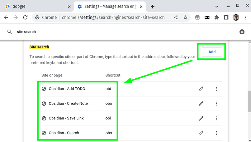The width and height of the screenshot is (251, 142).
Task: Edit the Obsidian - Search entry
Action: [x=201, y=133]
